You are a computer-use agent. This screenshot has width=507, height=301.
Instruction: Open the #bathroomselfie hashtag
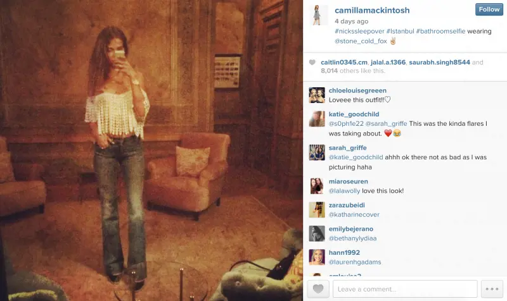point(440,31)
